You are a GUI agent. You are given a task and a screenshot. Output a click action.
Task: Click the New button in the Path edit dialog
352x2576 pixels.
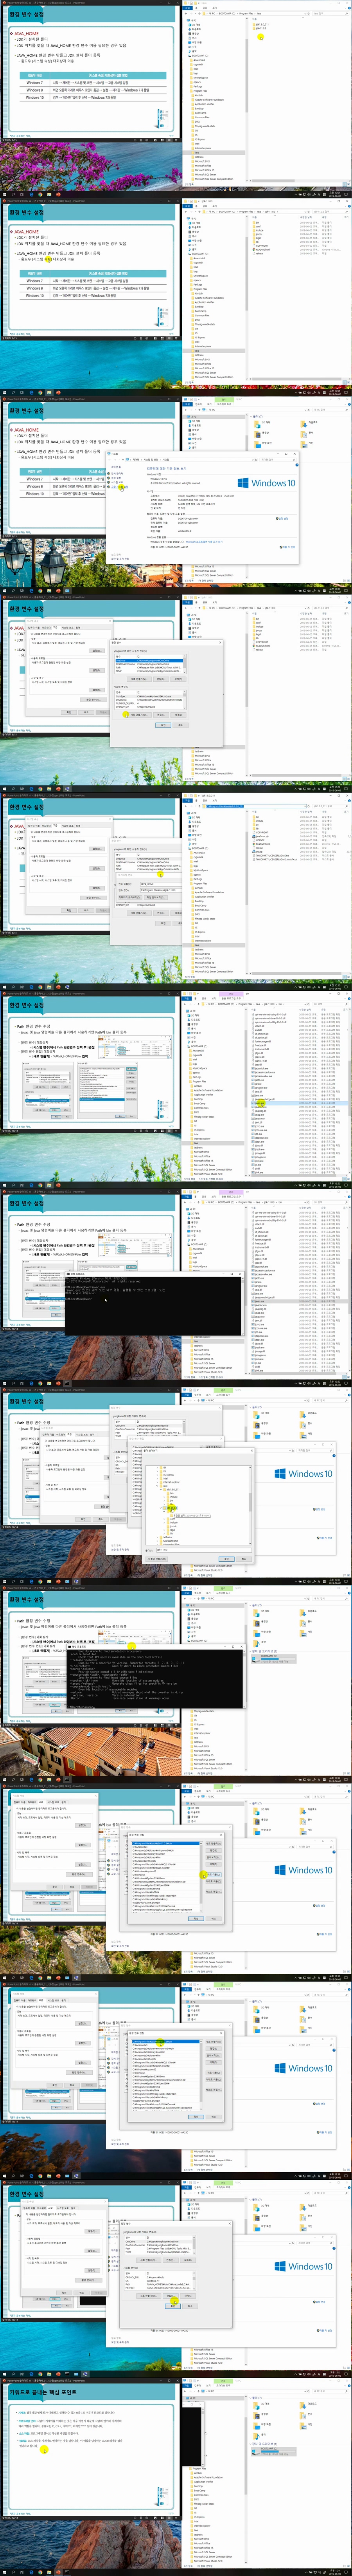tap(213, 1843)
